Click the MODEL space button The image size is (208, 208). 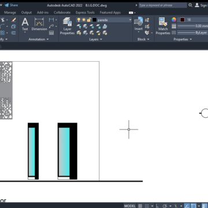130,206
